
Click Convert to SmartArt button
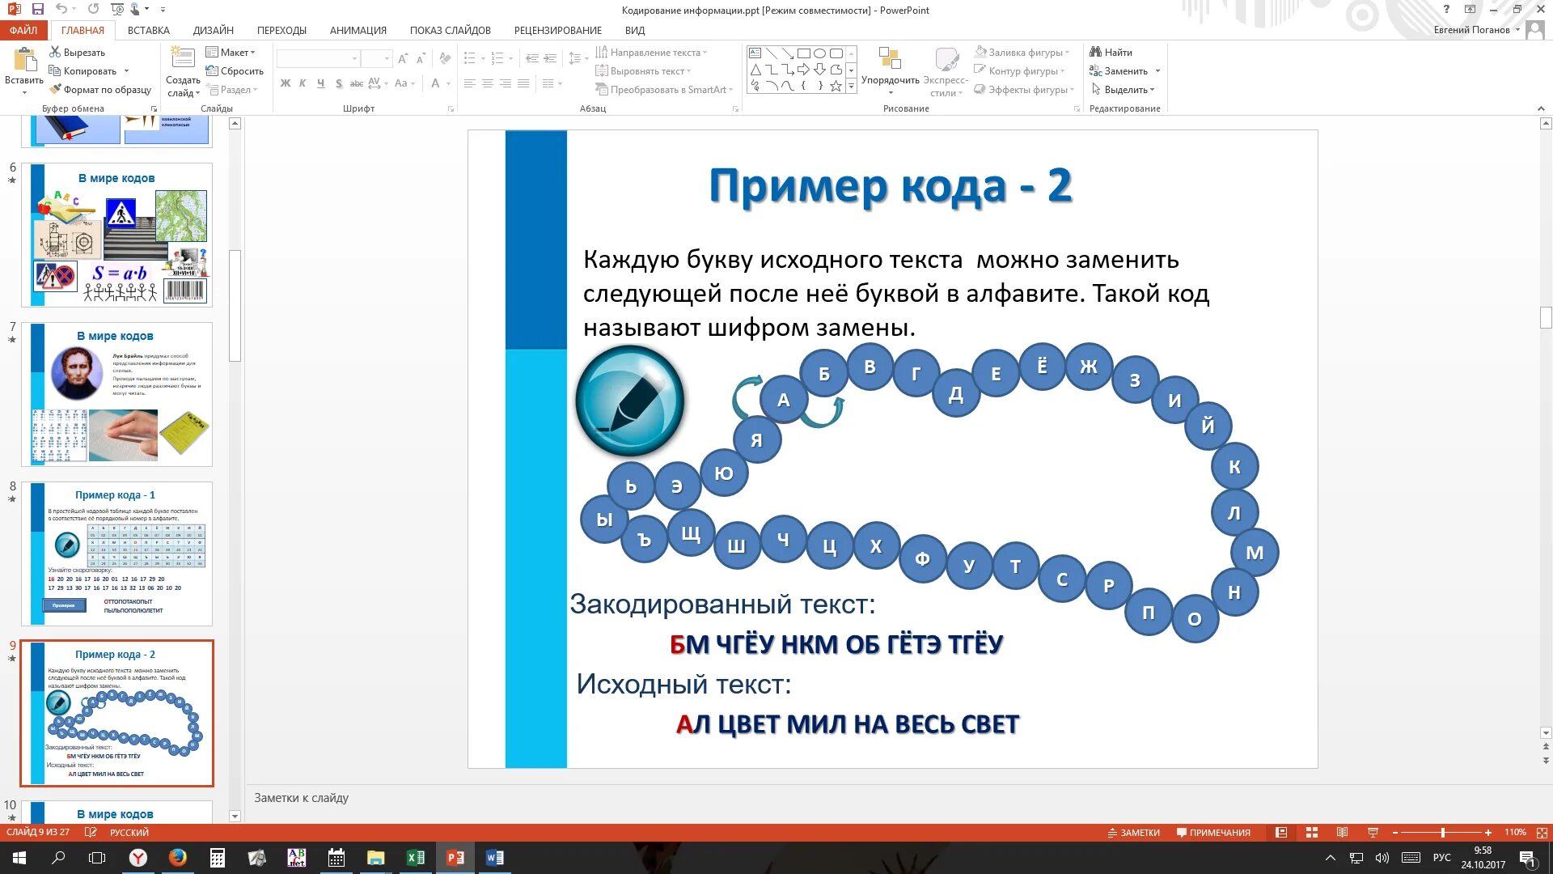tap(664, 90)
